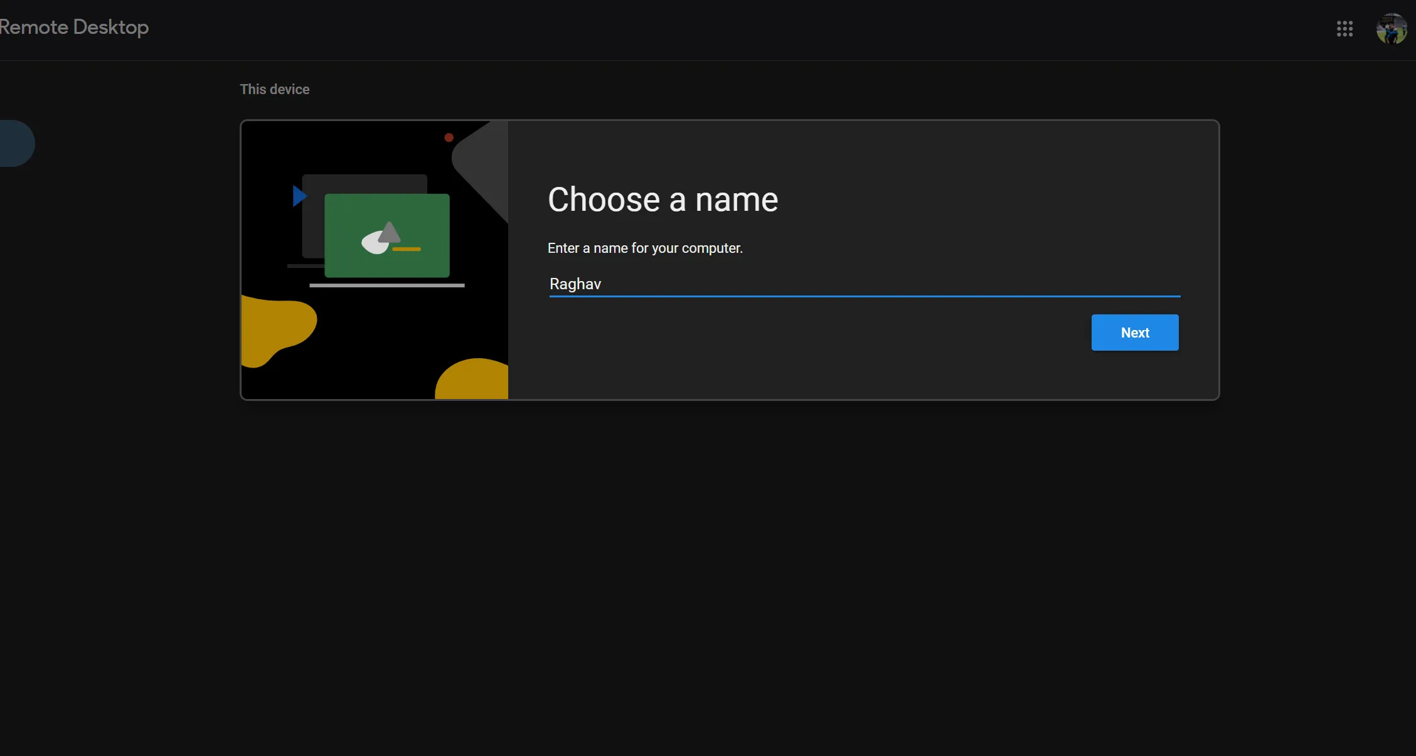Screen dimensions: 1416x756
Task: Click the small red dot in illustration
Action: pyautogui.click(x=449, y=137)
